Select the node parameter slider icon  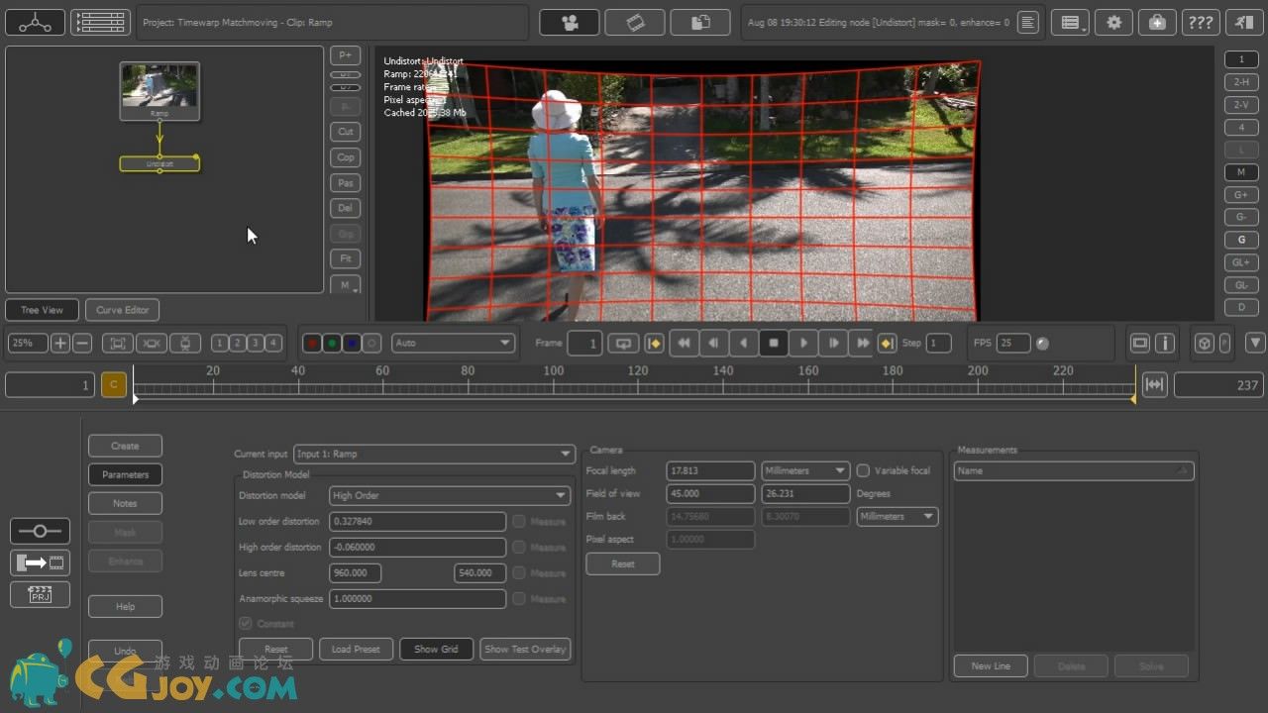[x=40, y=531]
